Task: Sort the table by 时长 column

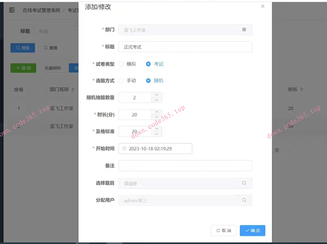Action: (295, 89)
